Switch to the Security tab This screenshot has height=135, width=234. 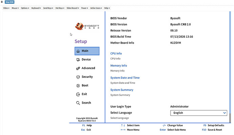87,77
